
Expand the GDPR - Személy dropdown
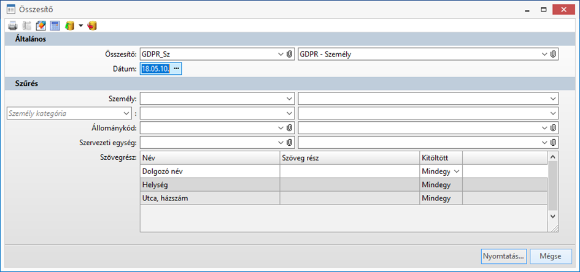point(544,54)
